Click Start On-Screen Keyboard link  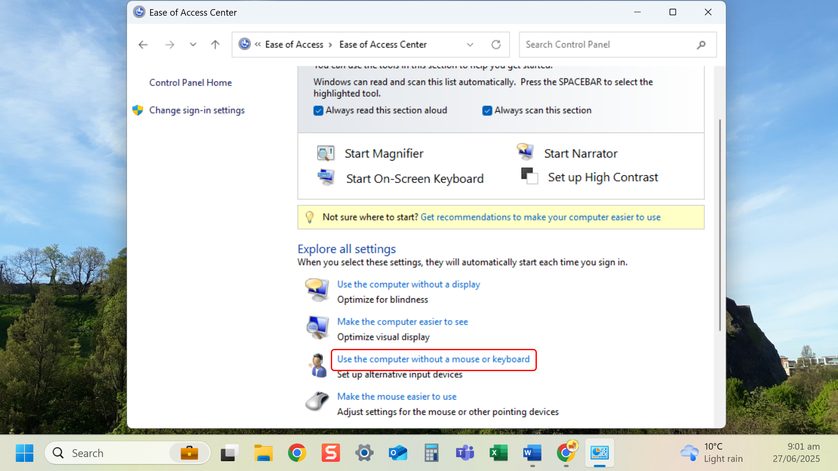pyautogui.click(x=415, y=179)
